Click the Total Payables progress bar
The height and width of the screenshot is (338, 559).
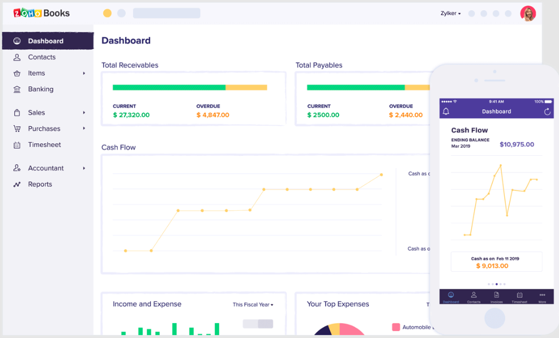point(369,87)
